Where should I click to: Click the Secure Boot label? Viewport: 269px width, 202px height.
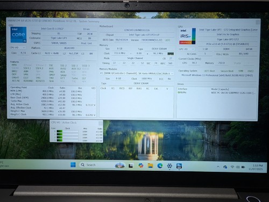point(227,71)
